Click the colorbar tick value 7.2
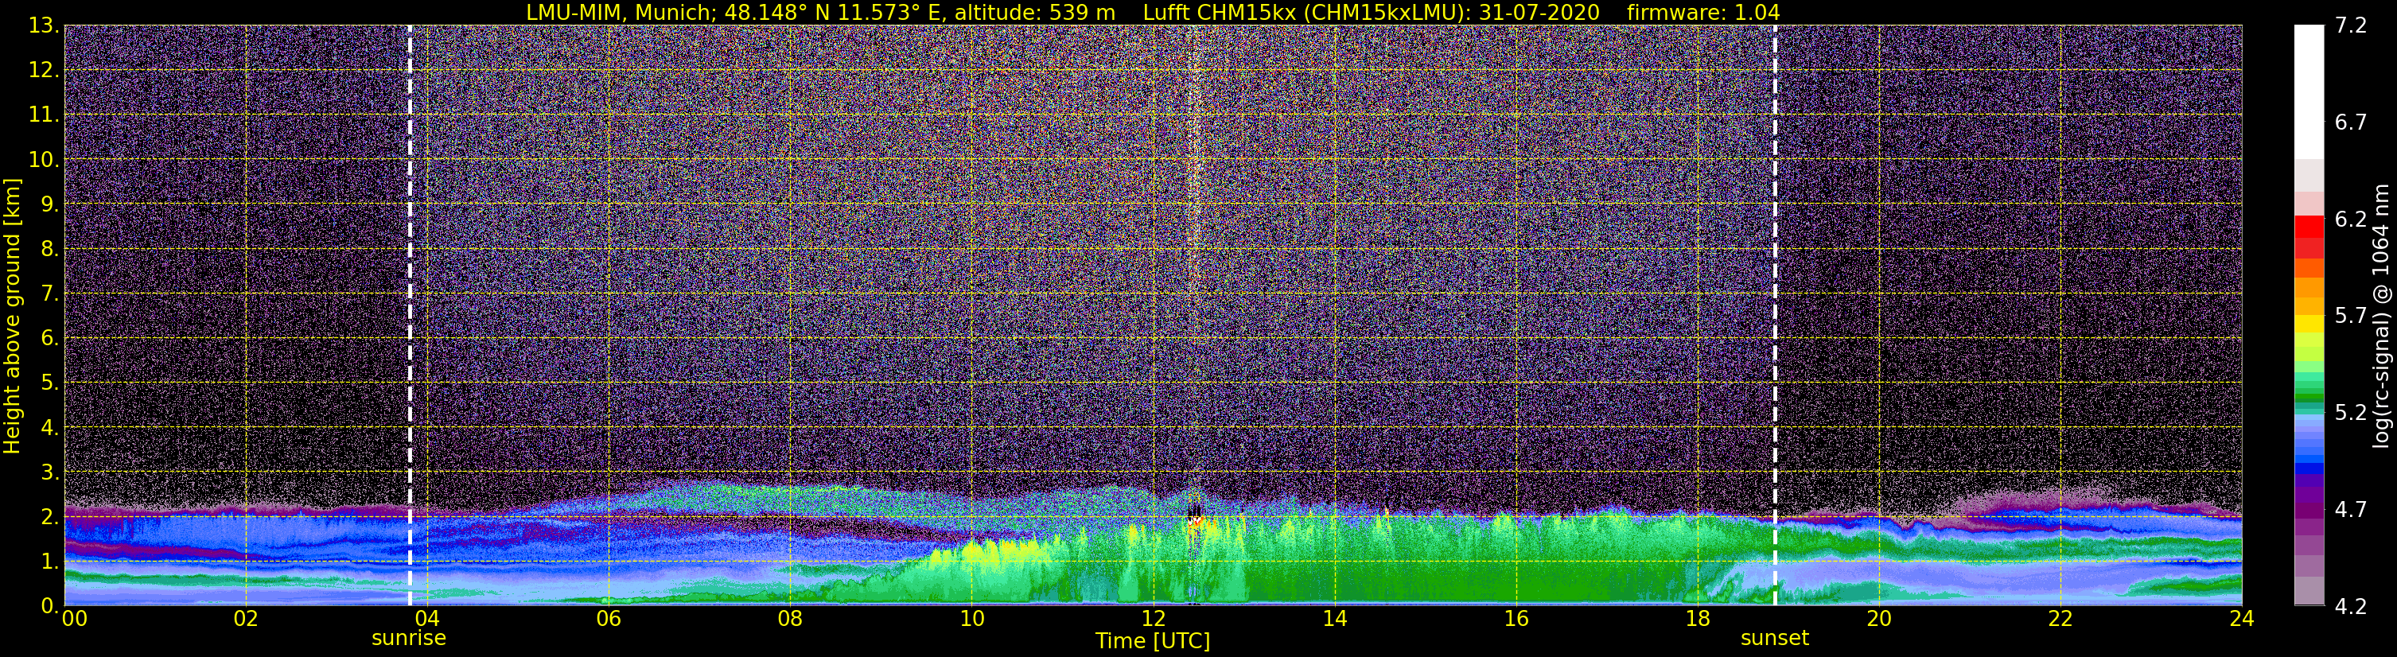The width and height of the screenshot is (2397, 657). coord(2351,25)
